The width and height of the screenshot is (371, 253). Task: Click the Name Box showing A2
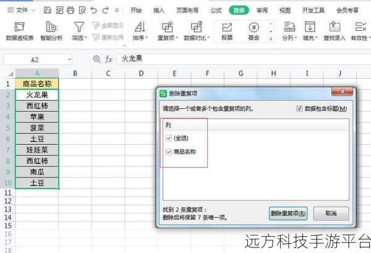(x=35, y=59)
